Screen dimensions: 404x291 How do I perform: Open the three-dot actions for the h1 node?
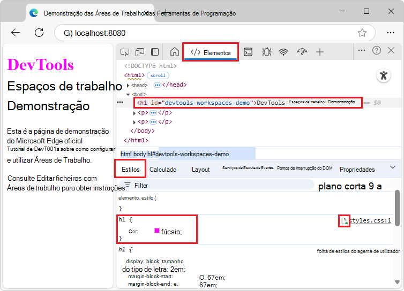click(x=120, y=102)
